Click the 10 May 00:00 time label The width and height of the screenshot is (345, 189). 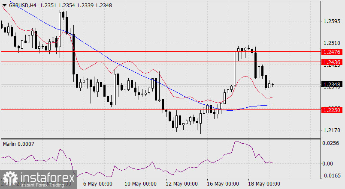(140, 184)
